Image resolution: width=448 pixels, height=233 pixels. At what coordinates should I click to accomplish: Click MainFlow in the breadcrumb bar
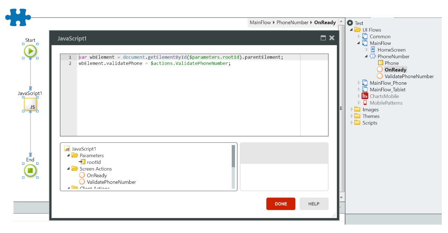click(260, 22)
